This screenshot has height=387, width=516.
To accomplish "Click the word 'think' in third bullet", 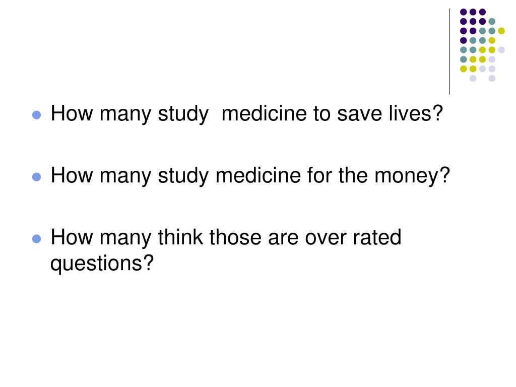I will pos(180,237).
